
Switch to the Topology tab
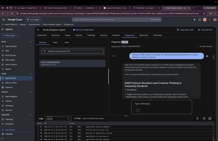tap(91, 35)
